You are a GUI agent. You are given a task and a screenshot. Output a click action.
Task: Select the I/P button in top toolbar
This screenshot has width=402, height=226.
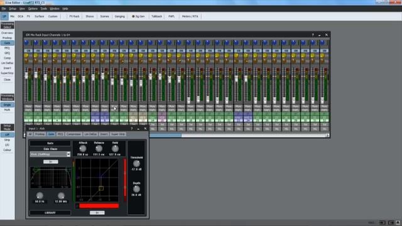click(x=4, y=16)
